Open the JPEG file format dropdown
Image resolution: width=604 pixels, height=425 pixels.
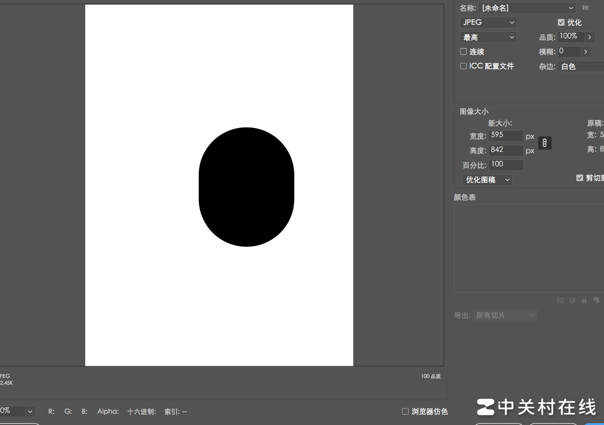pos(488,22)
